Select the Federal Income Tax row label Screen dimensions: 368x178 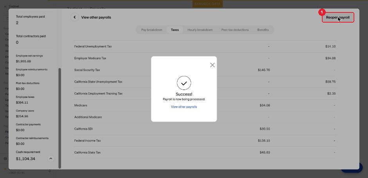point(88,141)
